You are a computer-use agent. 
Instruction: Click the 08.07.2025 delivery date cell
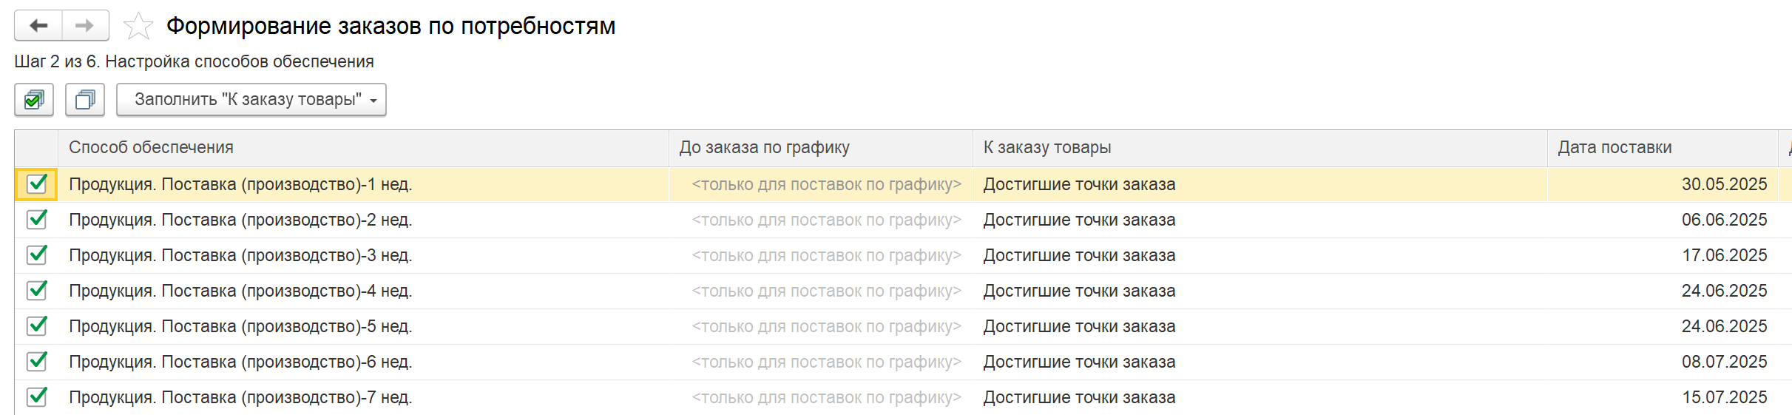click(1723, 362)
